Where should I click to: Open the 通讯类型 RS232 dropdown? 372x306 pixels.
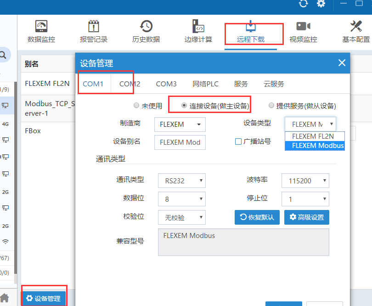pyautogui.click(x=182, y=181)
